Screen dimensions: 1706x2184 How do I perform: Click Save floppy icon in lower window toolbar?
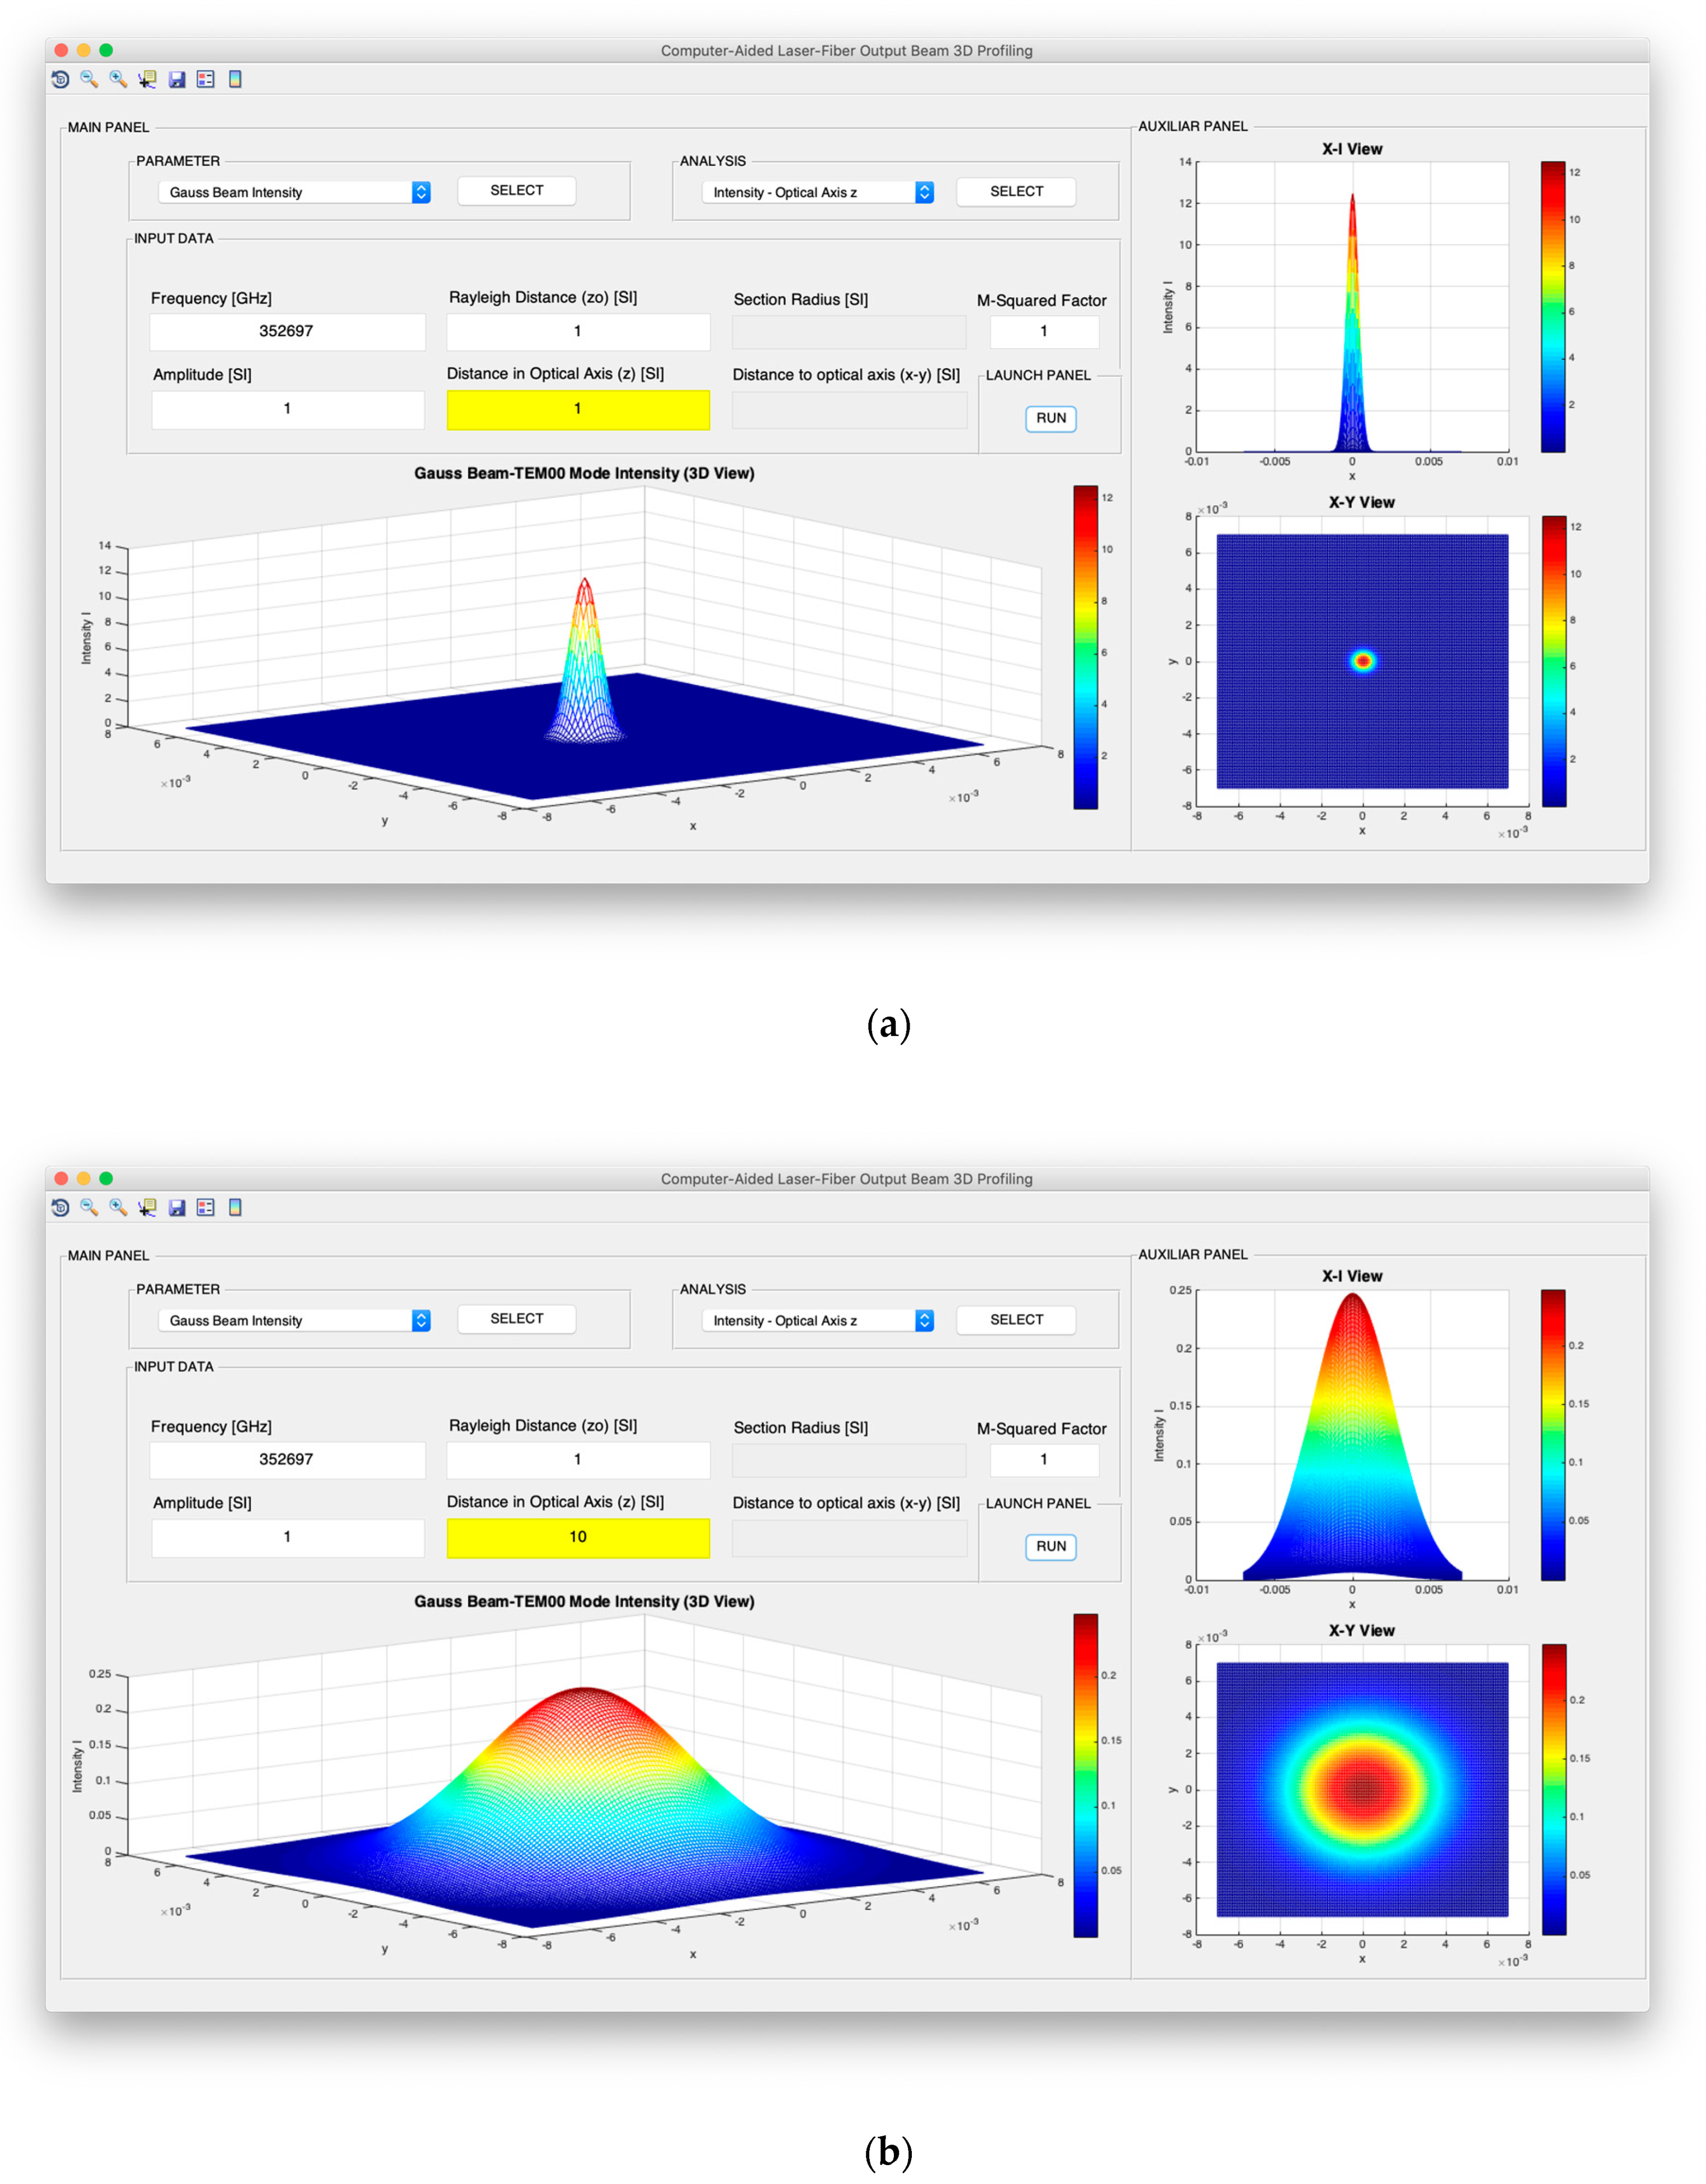tap(177, 1207)
